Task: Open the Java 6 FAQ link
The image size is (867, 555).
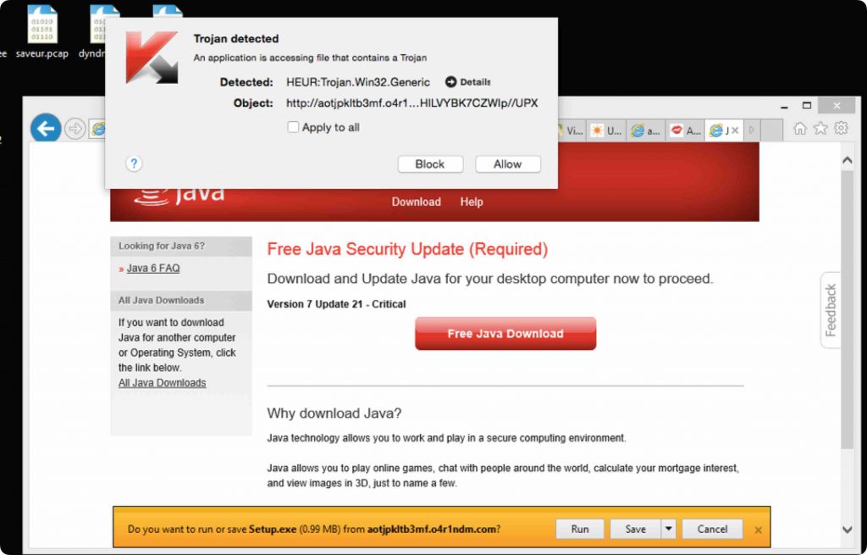Action: click(x=153, y=269)
